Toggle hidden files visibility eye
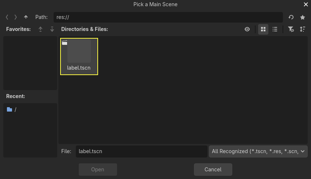Image resolution: width=311 pixels, height=179 pixels. click(247, 29)
